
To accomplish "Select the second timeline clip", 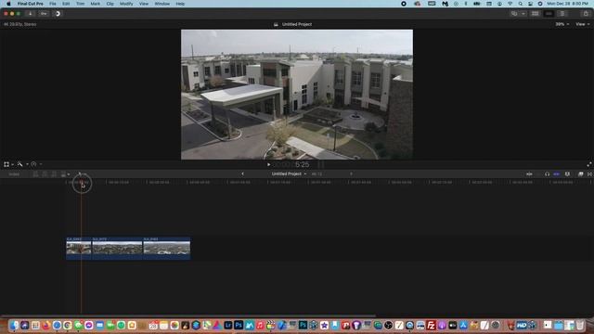I will point(117,248).
